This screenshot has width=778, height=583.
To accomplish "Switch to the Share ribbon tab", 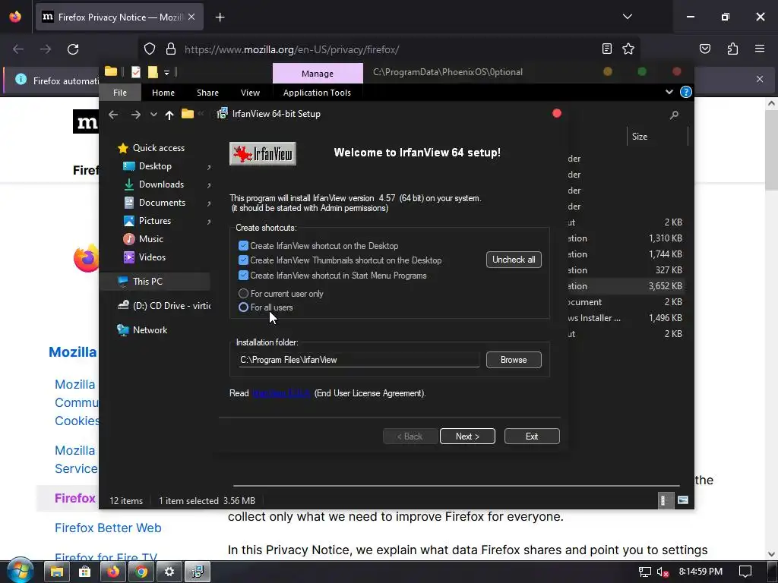I will [x=207, y=93].
